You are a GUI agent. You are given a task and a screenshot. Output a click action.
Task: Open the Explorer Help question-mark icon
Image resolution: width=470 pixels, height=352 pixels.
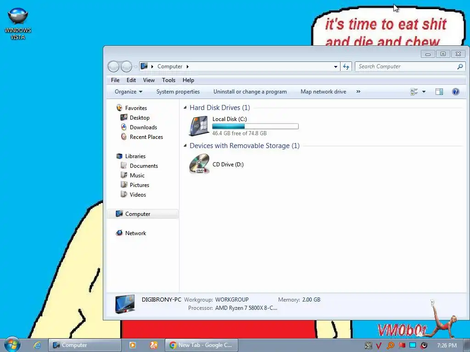pyautogui.click(x=455, y=92)
